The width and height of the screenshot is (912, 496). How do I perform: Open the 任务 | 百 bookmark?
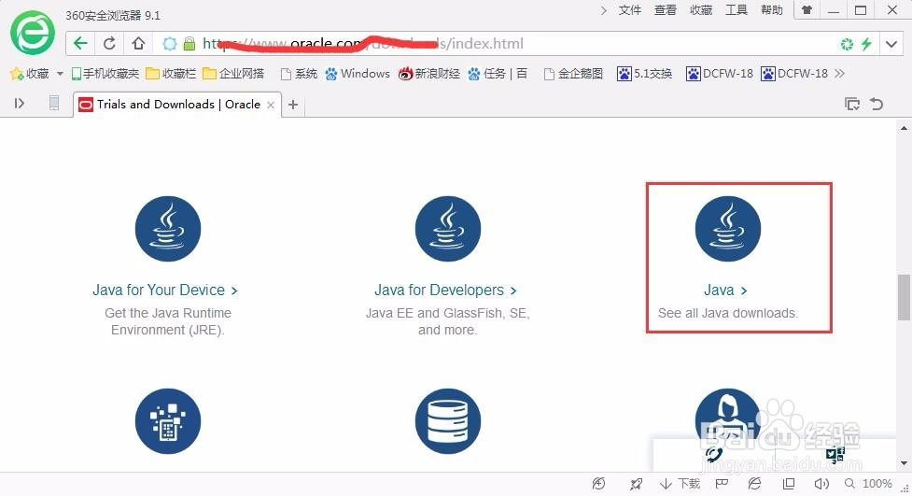pyautogui.click(x=498, y=74)
